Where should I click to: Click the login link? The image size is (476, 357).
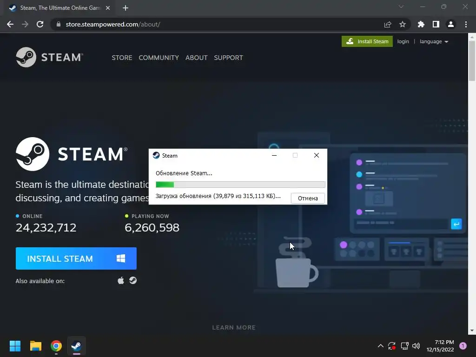403,41
